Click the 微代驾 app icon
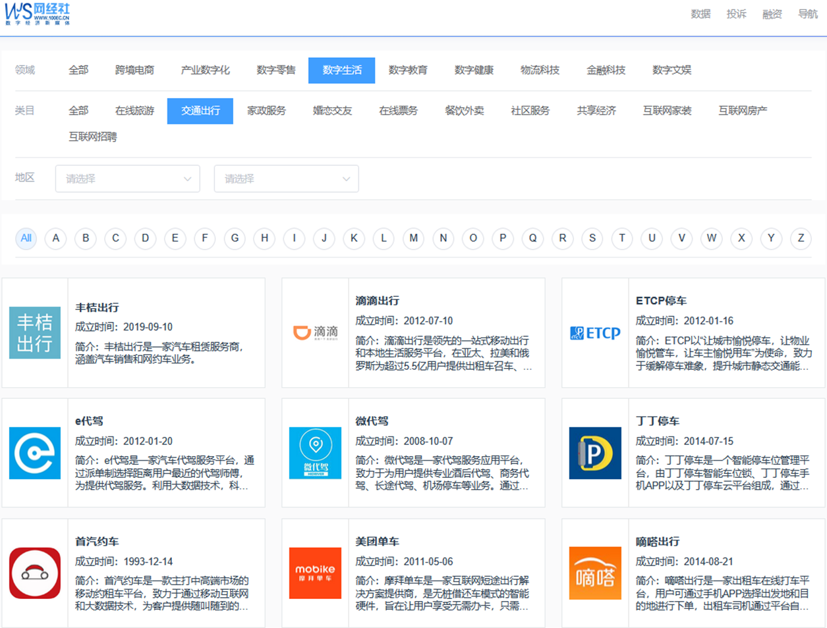The width and height of the screenshot is (827, 628). pos(315,452)
